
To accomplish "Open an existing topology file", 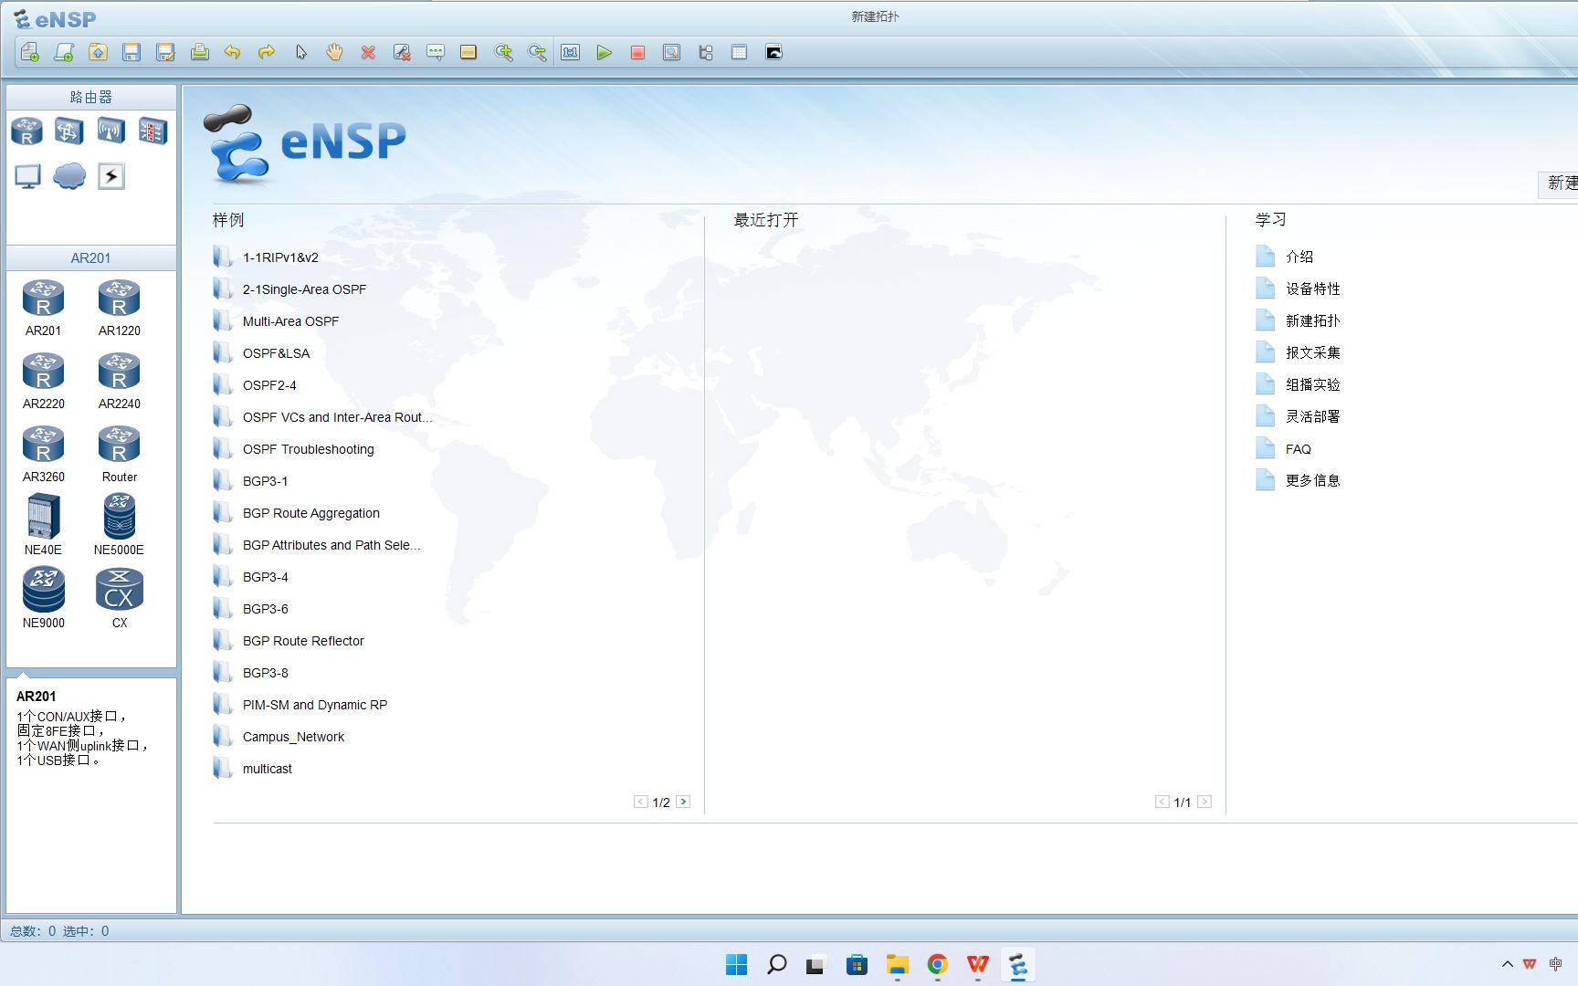I will tap(98, 52).
